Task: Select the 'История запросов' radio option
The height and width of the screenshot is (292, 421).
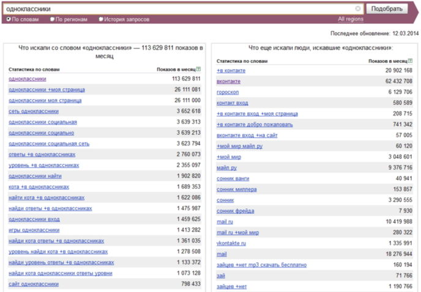Action: click(101, 19)
